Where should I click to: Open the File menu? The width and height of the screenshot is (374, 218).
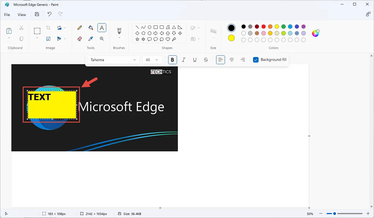[7, 15]
